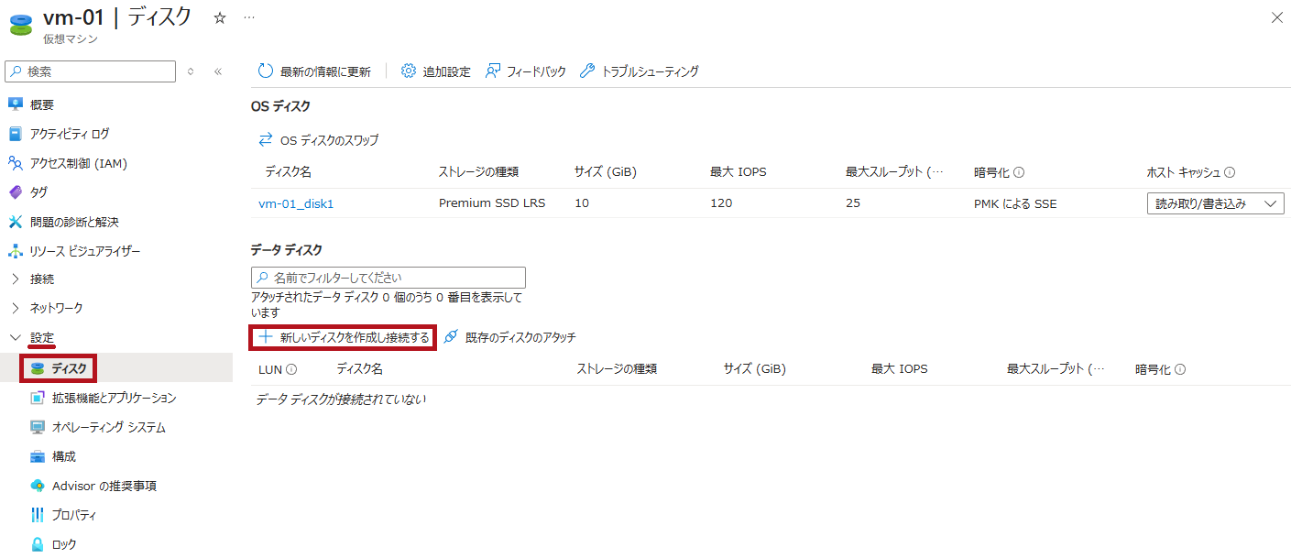
Task: Click the 名前でフィルターしてください filter field
Action: pos(388,278)
